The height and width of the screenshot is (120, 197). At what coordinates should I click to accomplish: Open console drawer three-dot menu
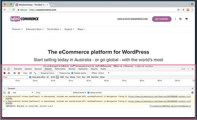[5, 89]
